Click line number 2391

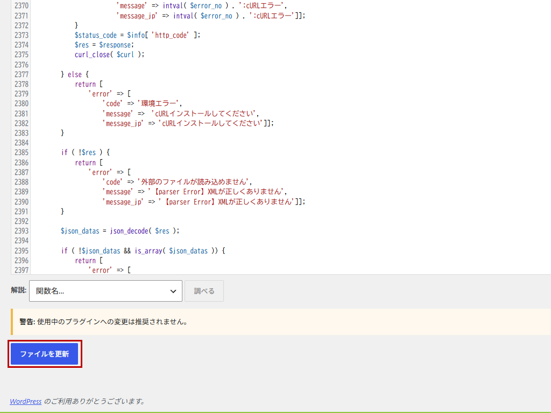point(22,211)
